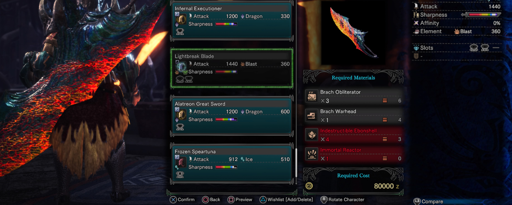The width and height of the screenshot is (512, 205).
Task: Click the item box icon beside Brach Obliterator count
Action: (x=385, y=101)
